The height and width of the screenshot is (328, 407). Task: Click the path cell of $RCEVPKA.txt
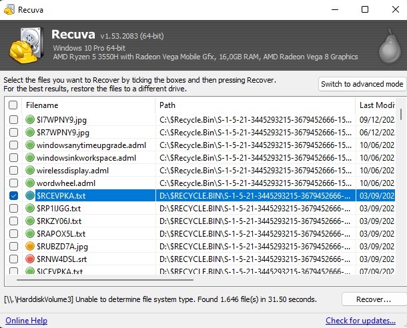click(x=256, y=196)
